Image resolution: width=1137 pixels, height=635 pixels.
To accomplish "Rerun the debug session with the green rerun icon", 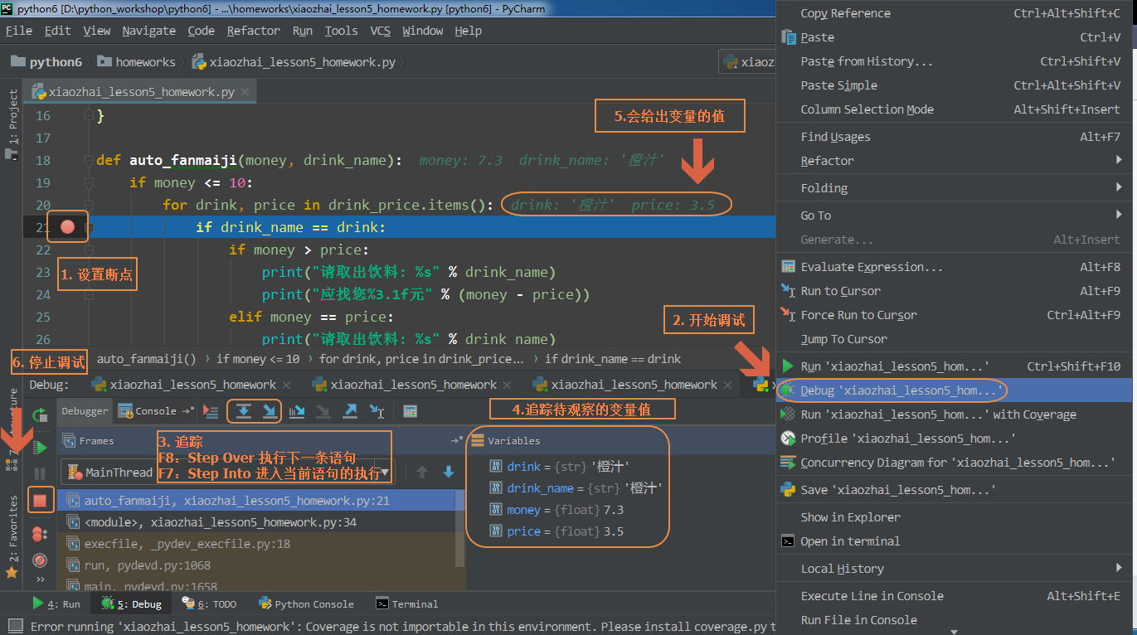I will 39,415.
